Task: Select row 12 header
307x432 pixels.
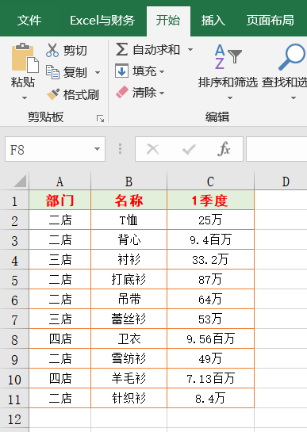Action: tap(14, 419)
